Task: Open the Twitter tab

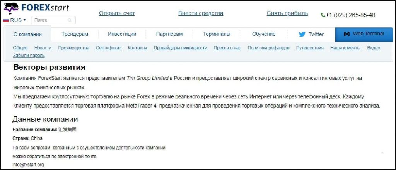Action: tap(311, 34)
